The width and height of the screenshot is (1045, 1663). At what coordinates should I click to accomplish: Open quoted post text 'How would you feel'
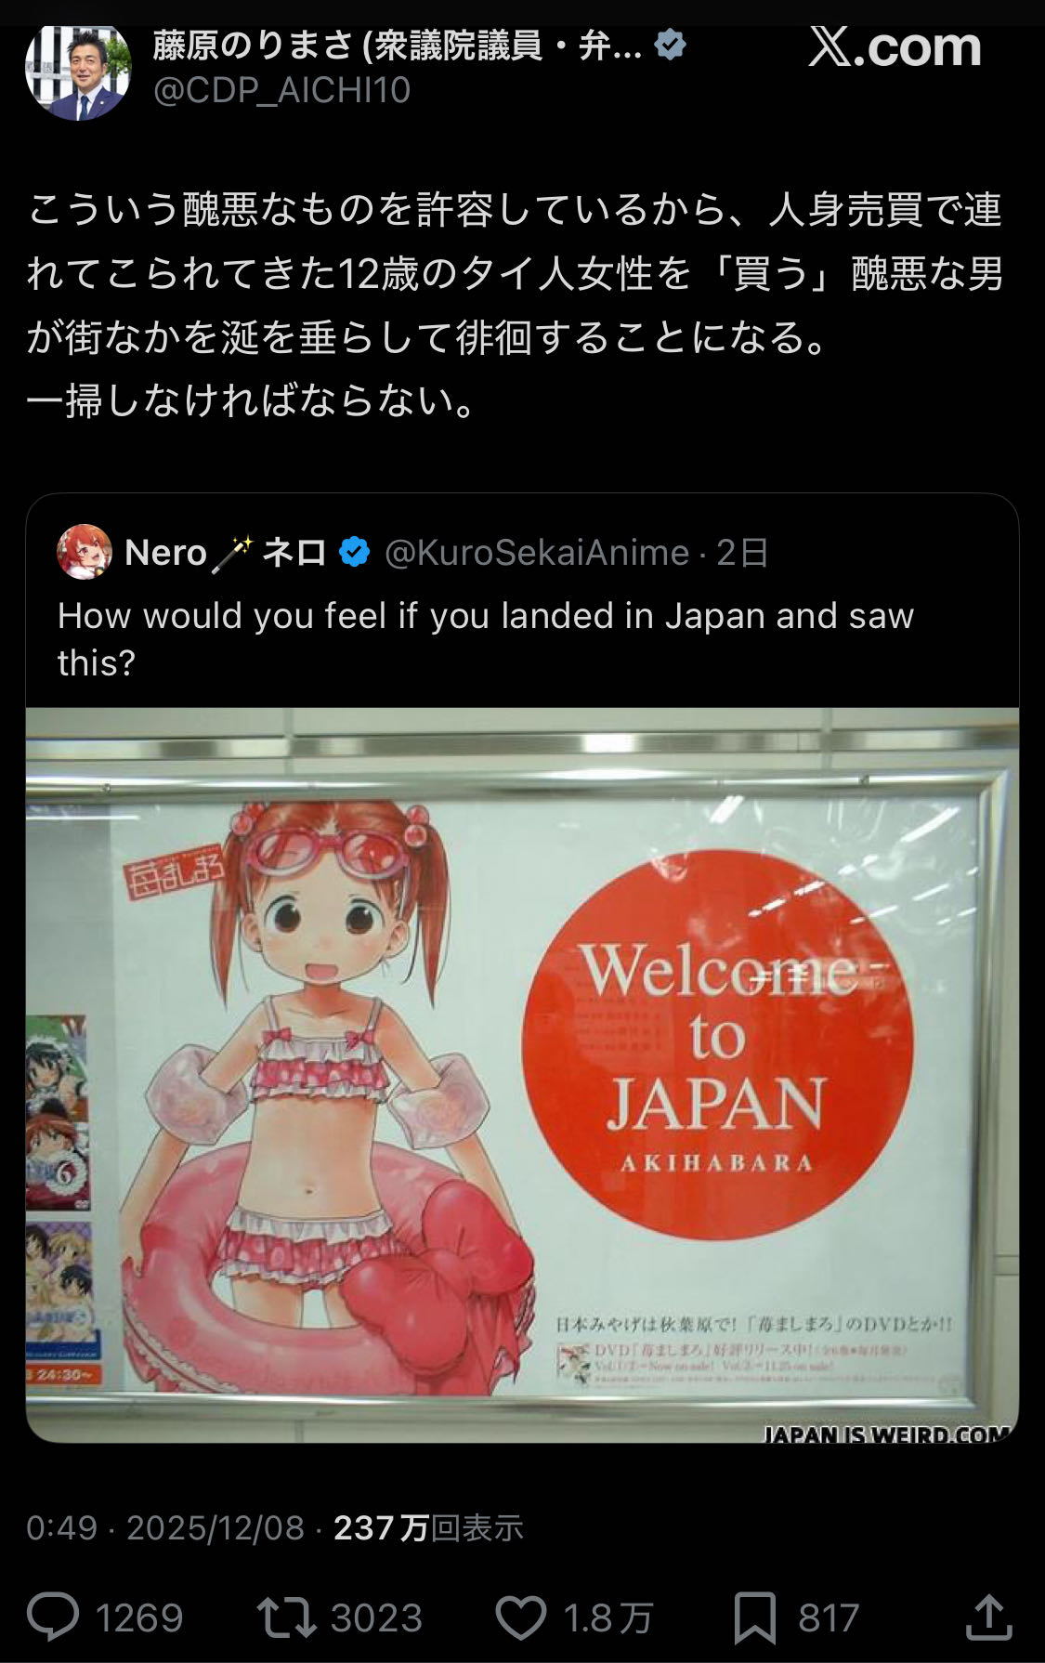point(486,638)
